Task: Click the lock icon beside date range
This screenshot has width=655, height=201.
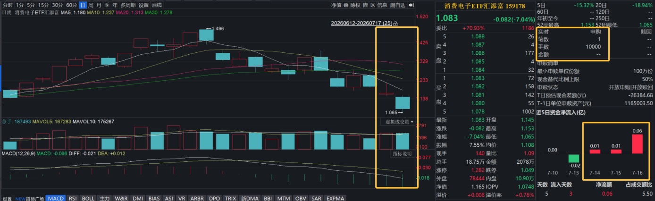Action: click(395, 23)
